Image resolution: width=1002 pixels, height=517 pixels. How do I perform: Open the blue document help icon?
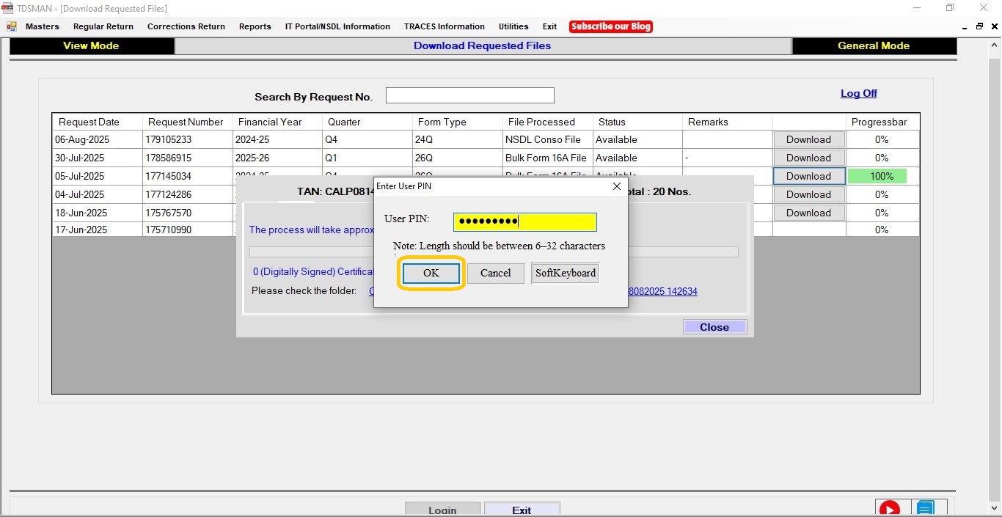point(925,509)
